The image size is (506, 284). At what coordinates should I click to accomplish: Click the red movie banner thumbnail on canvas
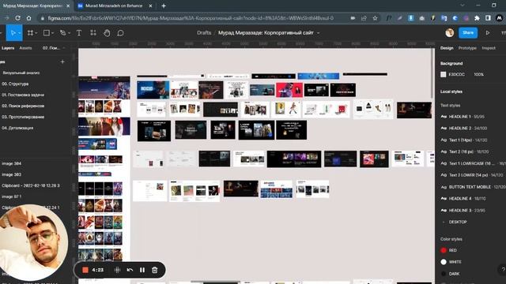pos(289,90)
